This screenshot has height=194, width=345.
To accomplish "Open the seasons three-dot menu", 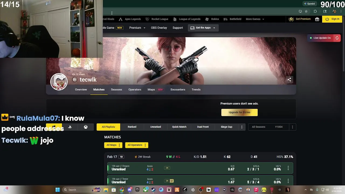I will 292,127.
